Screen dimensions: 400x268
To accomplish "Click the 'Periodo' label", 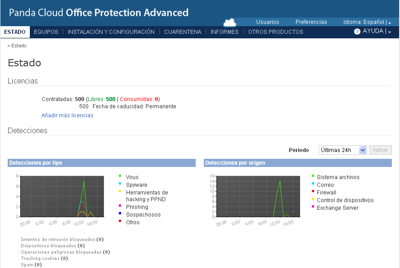I will coord(299,150).
